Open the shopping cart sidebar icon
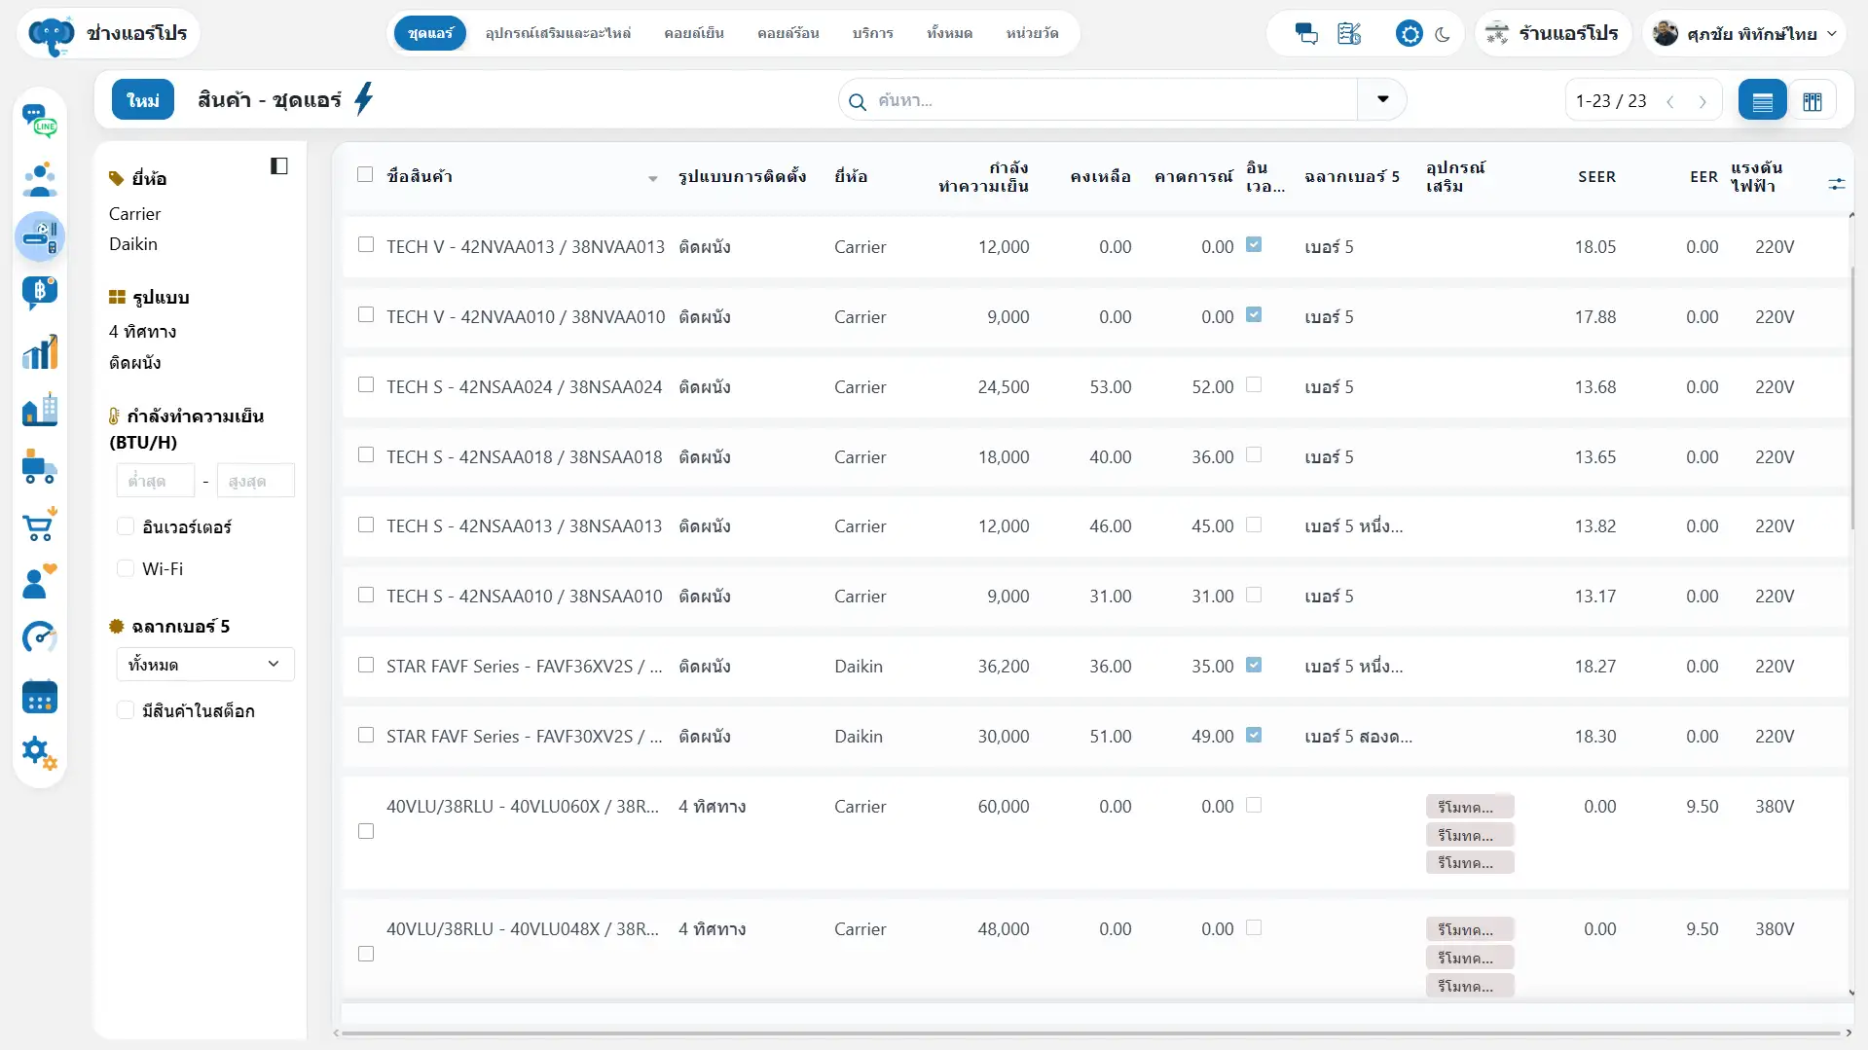The width and height of the screenshot is (1868, 1050). pos(40,525)
